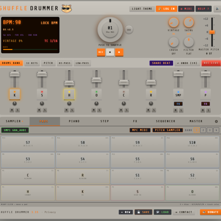The width and height of the screenshot is (221, 221).
Task: Open SMP1 GBA_AUDI sample selector
Action: tap(15, 130)
